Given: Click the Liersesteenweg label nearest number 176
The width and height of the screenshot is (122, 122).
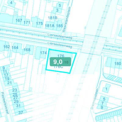Looking at the screenshot, I should tap(60, 45).
